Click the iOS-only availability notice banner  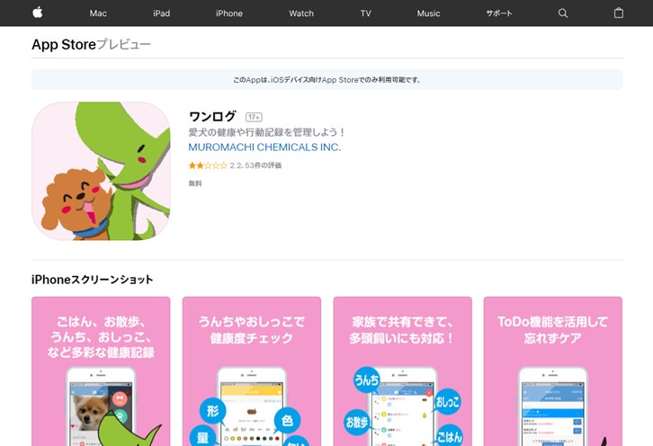[x=326, y=79]
